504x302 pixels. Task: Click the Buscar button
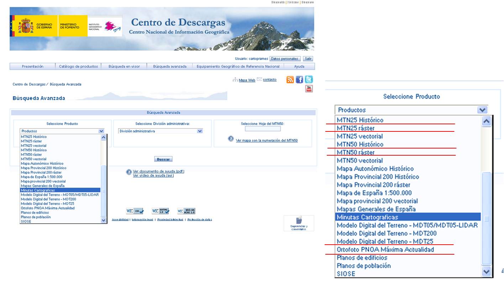[x=163, y=159]
